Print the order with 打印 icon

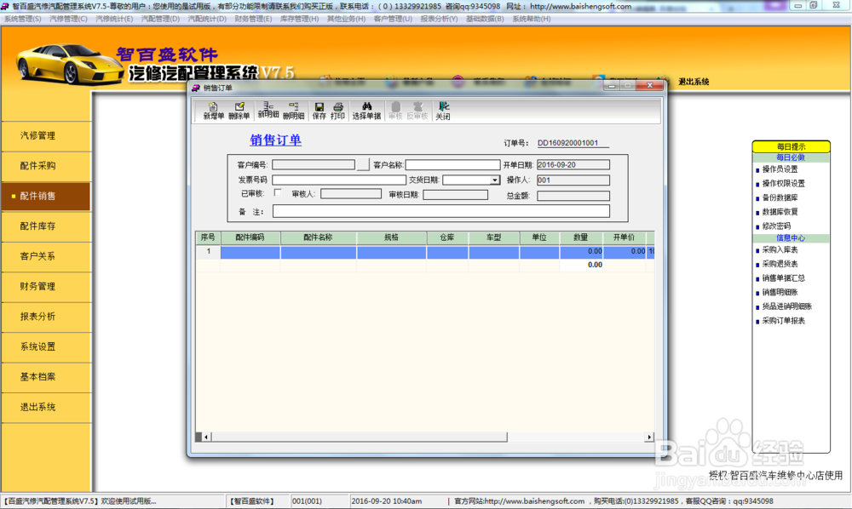click(x=337, y=111)
